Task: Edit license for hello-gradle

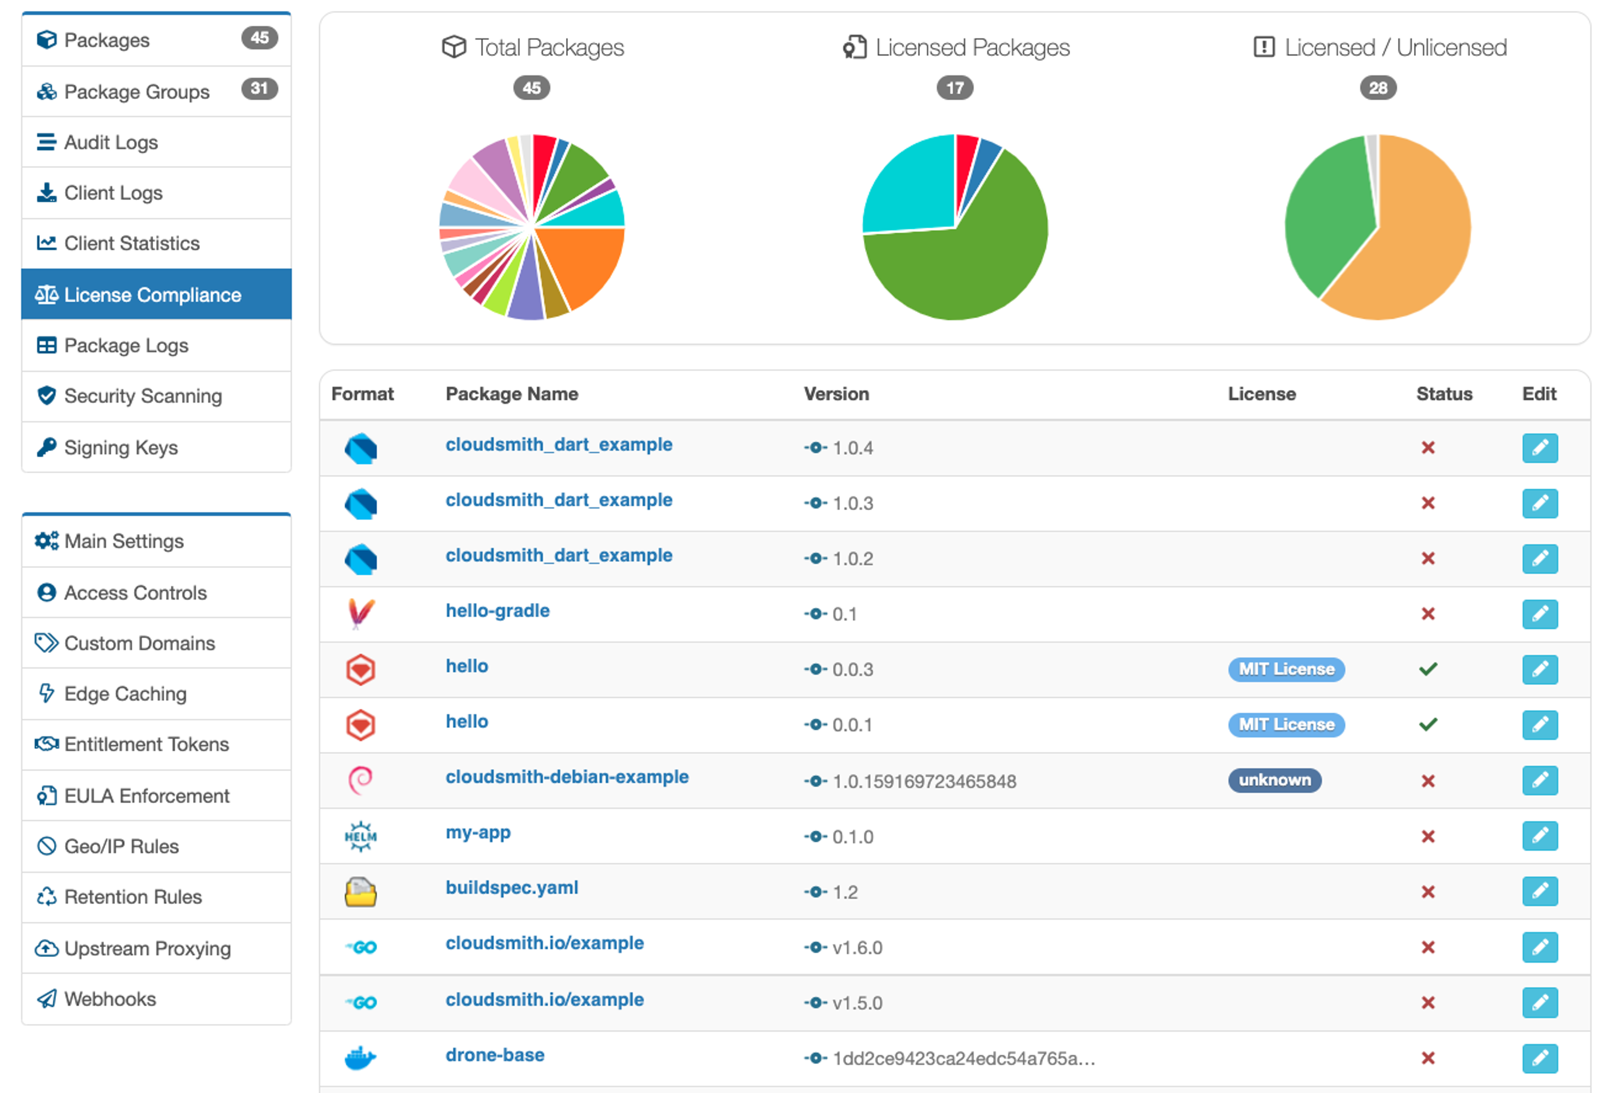Action: (1540, 614)
